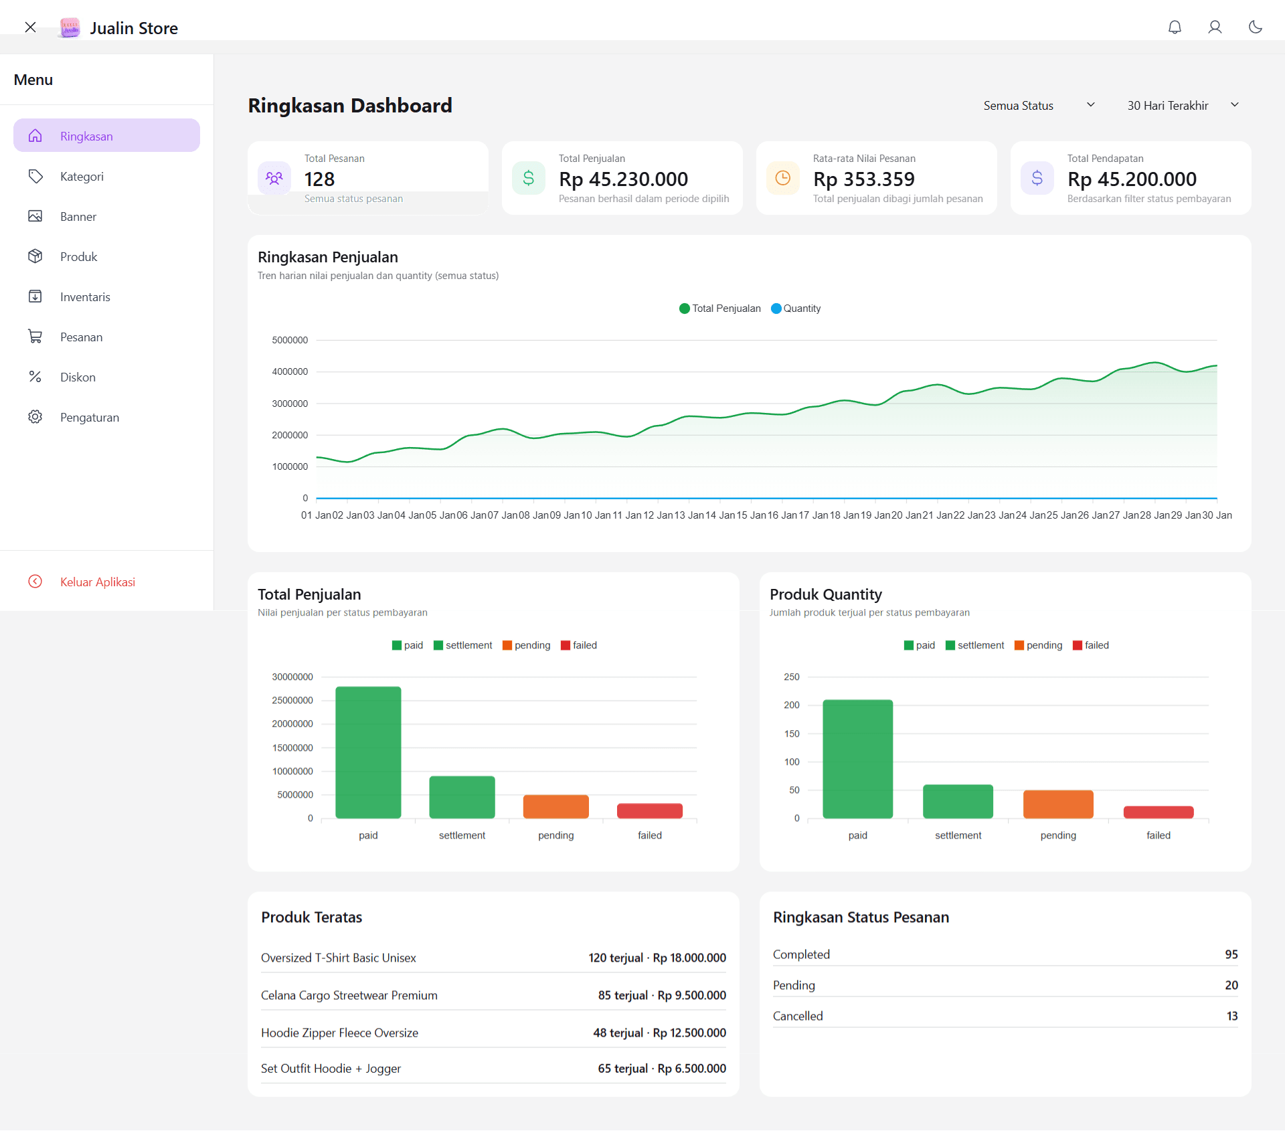Select the Menu header in the sidebar
The height and width of the screenshot is (1133, 1285).
pos(32,80)
